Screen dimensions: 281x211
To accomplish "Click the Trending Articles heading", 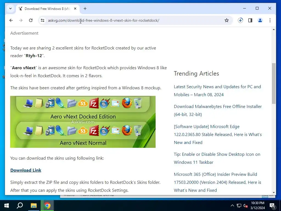I will [x=196, y=73].
